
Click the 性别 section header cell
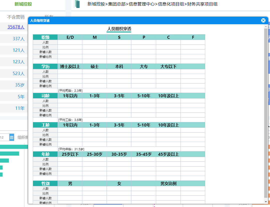pyautogui.click(x=45, y=183)
